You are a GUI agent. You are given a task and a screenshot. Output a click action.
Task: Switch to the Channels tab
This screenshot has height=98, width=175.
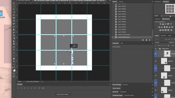164,36
